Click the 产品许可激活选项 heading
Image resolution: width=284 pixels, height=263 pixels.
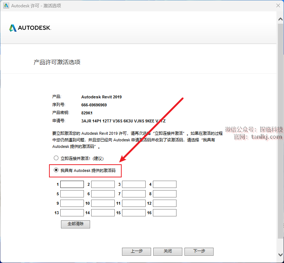pos(57,62)
